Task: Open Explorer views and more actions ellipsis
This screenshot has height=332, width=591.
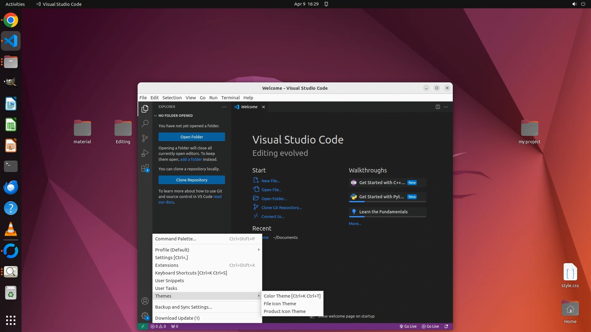Action: pos(224,107)
